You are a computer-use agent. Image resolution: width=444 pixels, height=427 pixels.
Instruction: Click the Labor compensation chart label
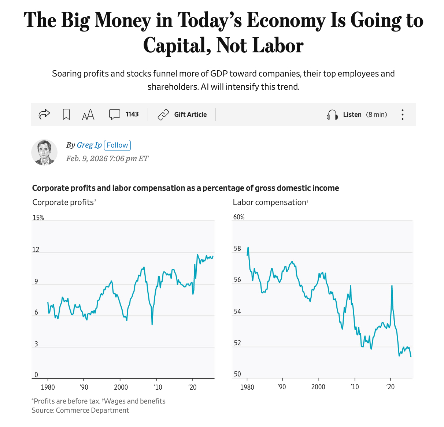click(270, 203)
